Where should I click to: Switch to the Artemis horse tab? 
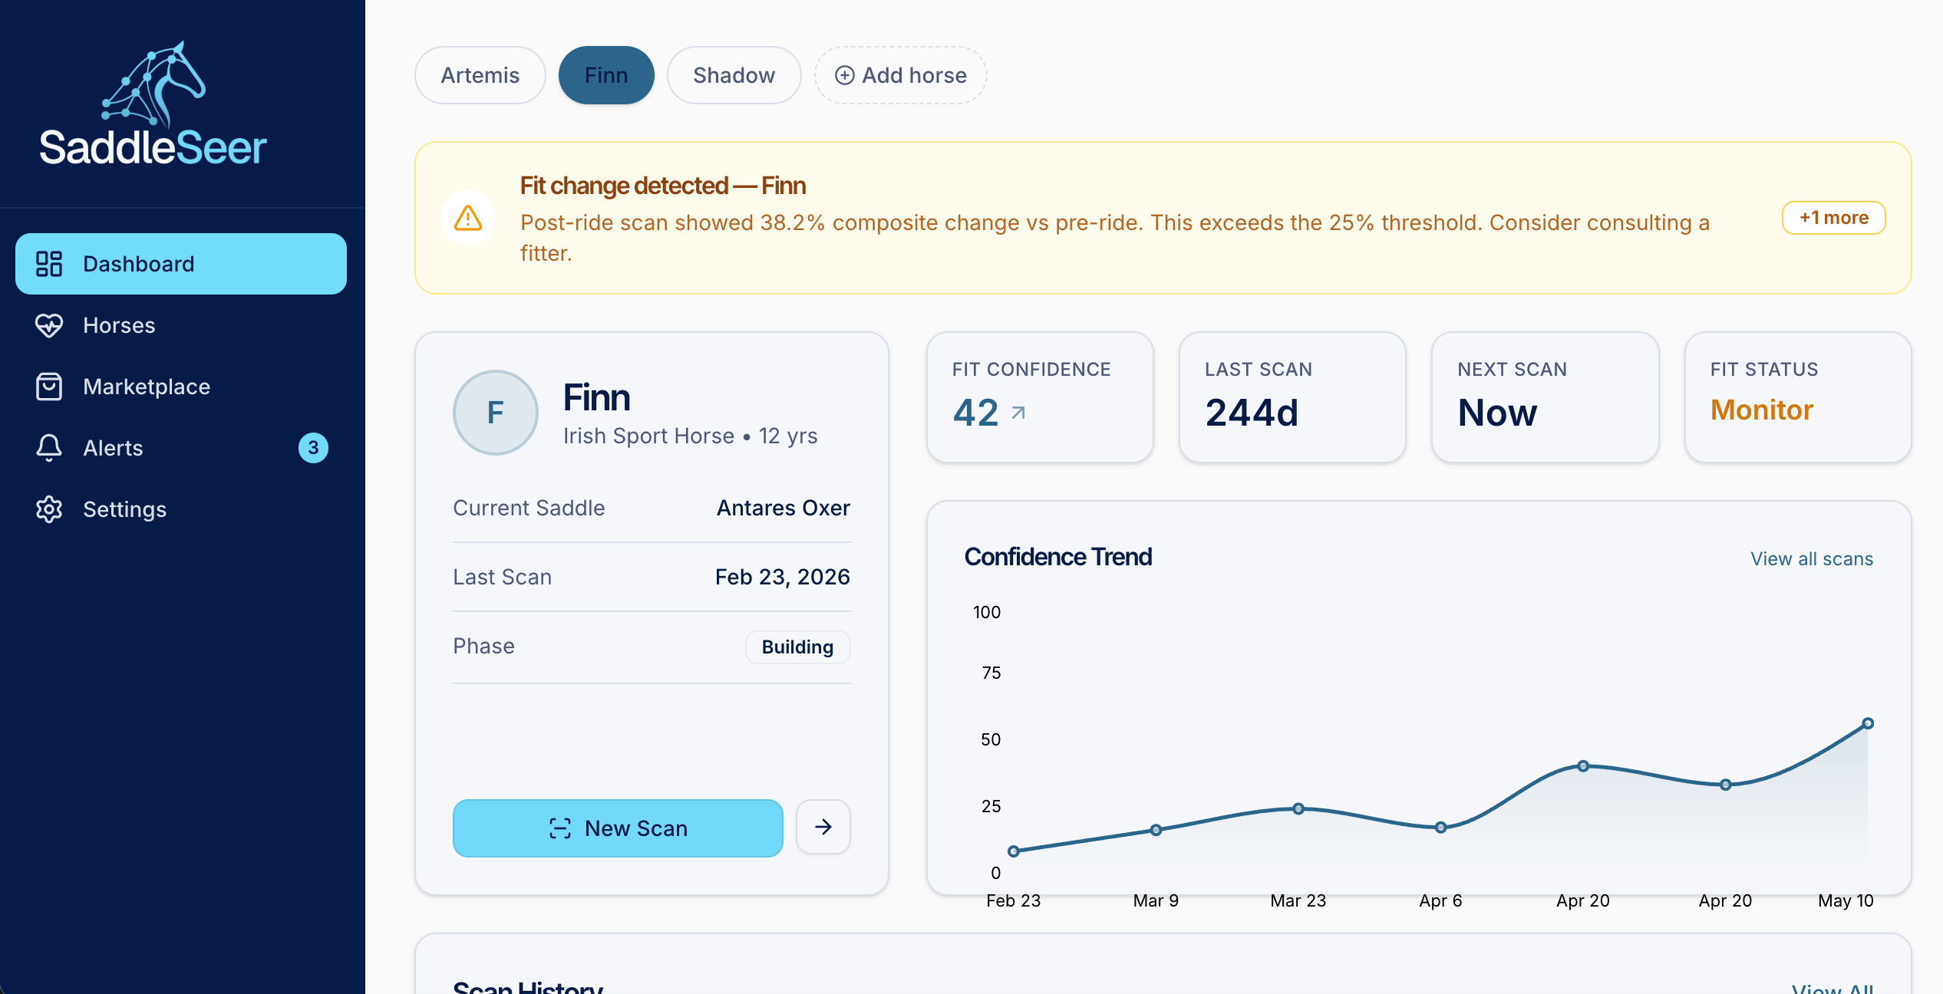(480, 75)
